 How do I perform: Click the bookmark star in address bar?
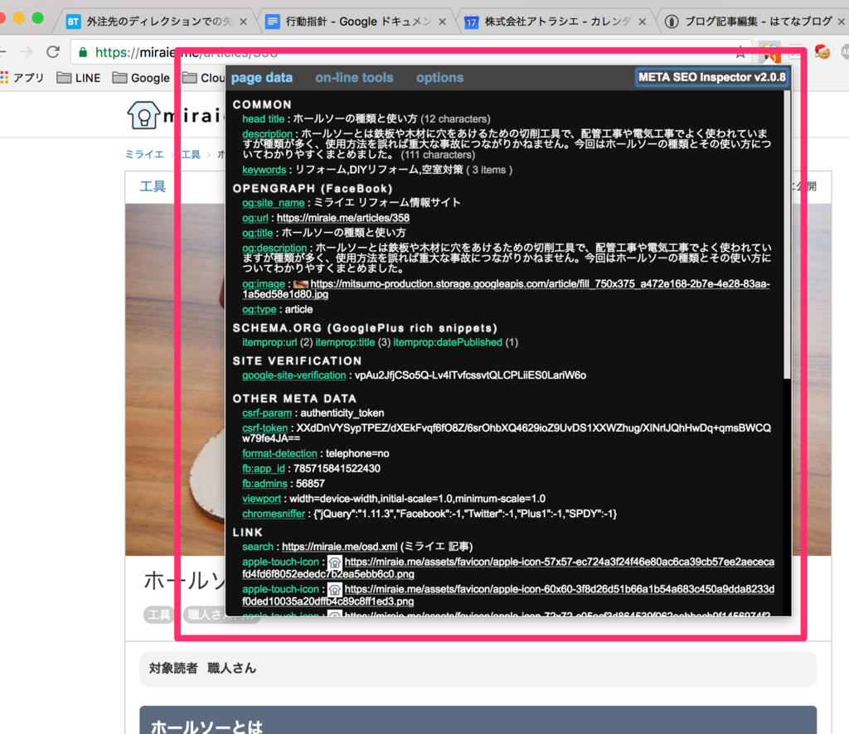[740, 53]
